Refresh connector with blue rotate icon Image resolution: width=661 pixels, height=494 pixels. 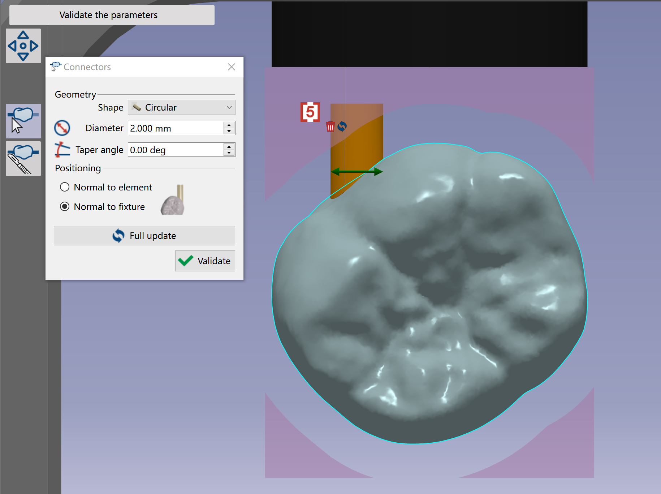tap(342, 126)
